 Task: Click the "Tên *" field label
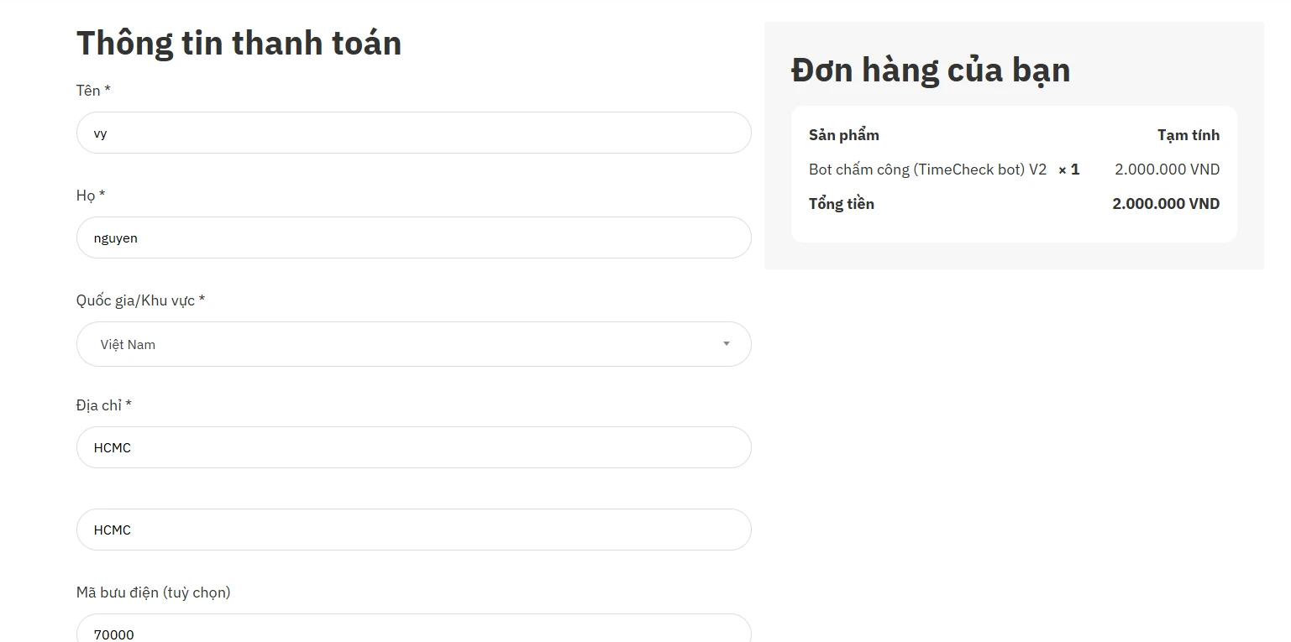tap(93, 91)
